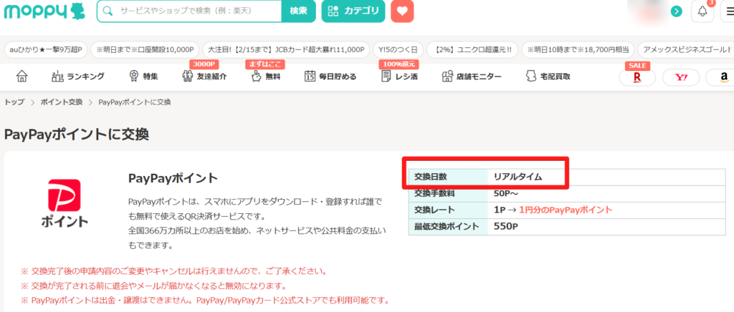Click the 3000P badge above 友達紹介

pyautogui.click(x=204, y=64)
